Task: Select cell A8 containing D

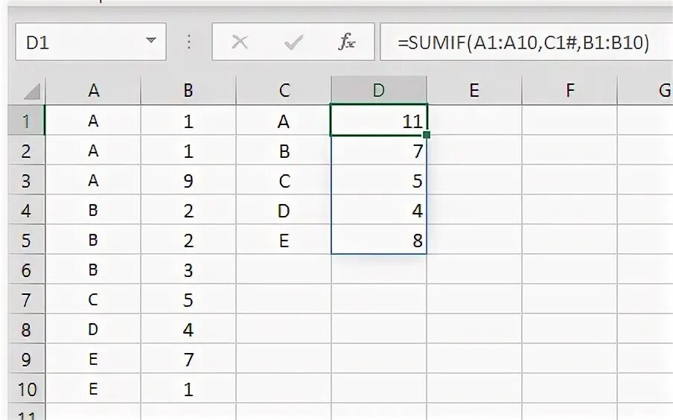Action: click(x=93, y=329)
